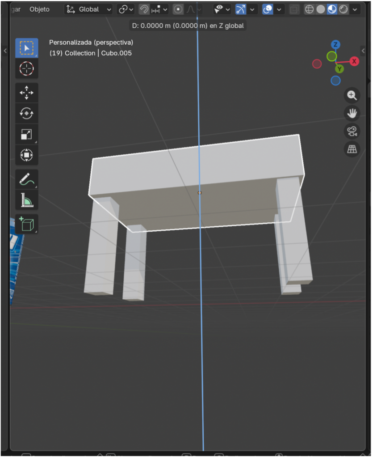Screen dimensions: 373x458
Task: Toggle perspective with the grid icon
Action: tap(352, 149)
